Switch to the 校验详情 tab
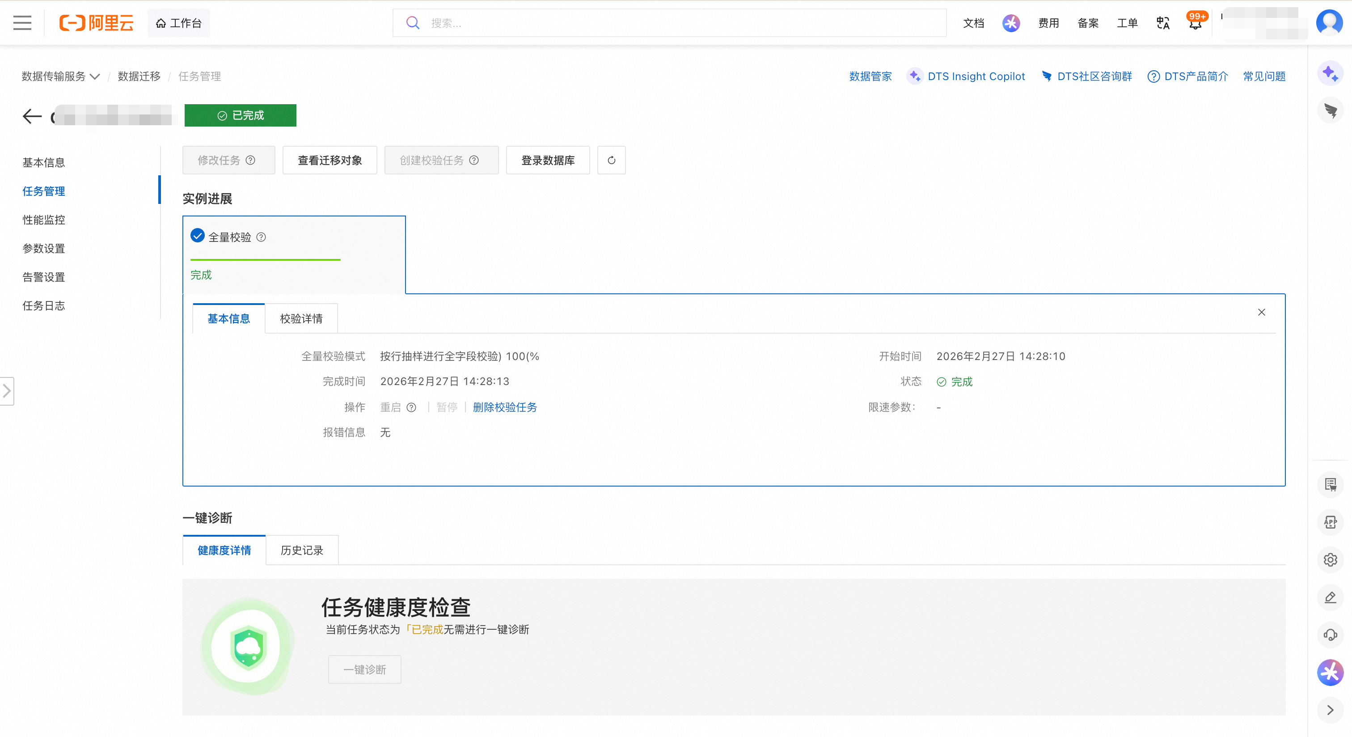 [301, 318]
